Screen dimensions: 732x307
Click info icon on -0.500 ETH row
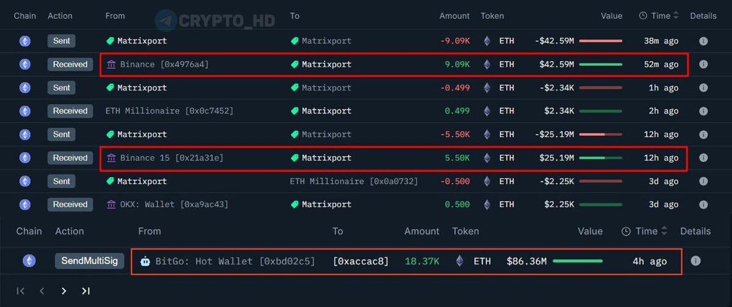coord(703,181)
